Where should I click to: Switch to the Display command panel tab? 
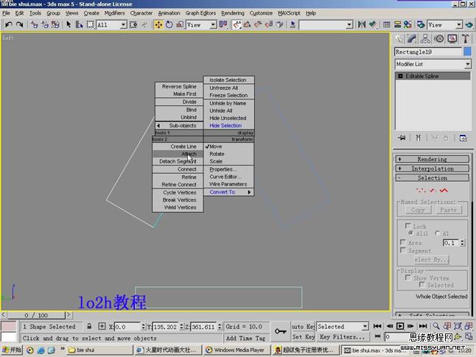pos(452,38)
